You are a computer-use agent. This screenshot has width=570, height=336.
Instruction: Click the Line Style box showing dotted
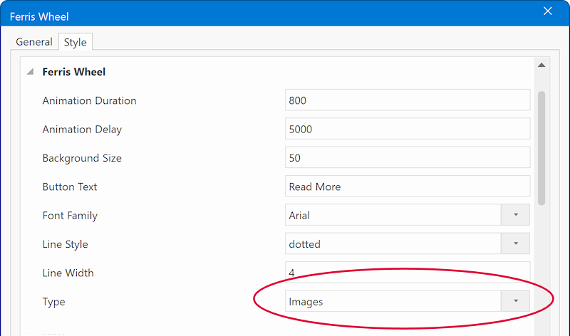pyautogui.click(x=393, y=244)
